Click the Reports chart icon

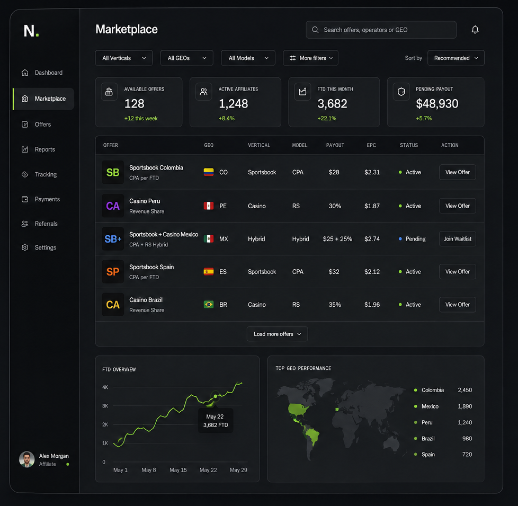click(x=25, y=149)
